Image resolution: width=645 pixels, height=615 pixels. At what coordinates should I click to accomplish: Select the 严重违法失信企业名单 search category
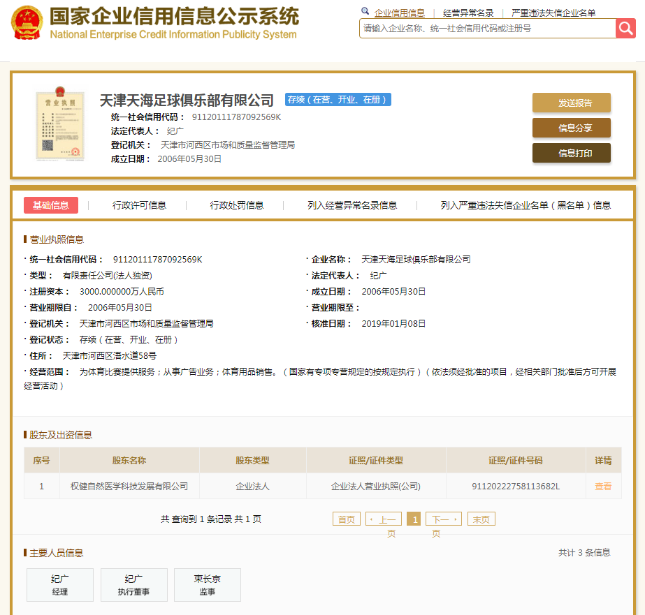coord(553,13)
